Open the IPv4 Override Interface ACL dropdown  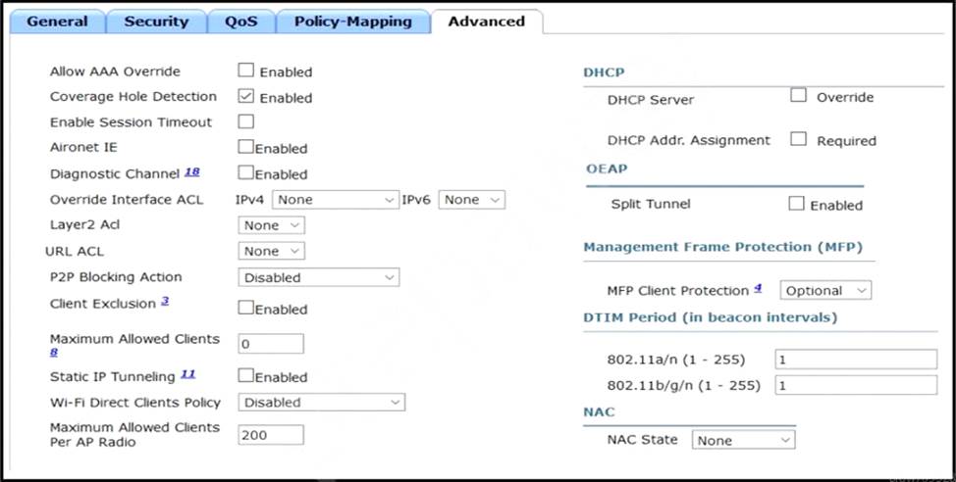[x=336, y=200]
